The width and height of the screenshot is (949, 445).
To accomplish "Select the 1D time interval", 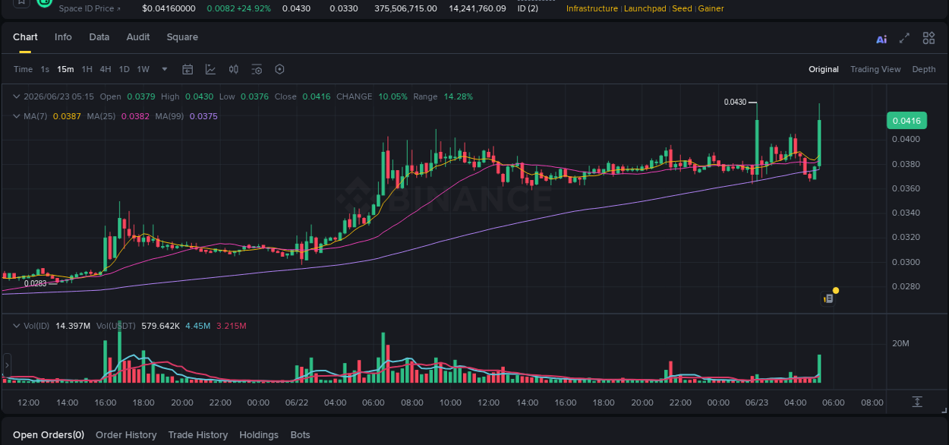I will (124, 69).
